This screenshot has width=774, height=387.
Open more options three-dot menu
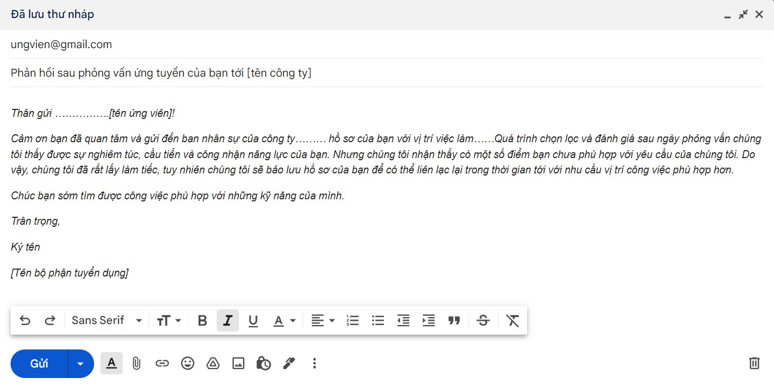(315, 363)
